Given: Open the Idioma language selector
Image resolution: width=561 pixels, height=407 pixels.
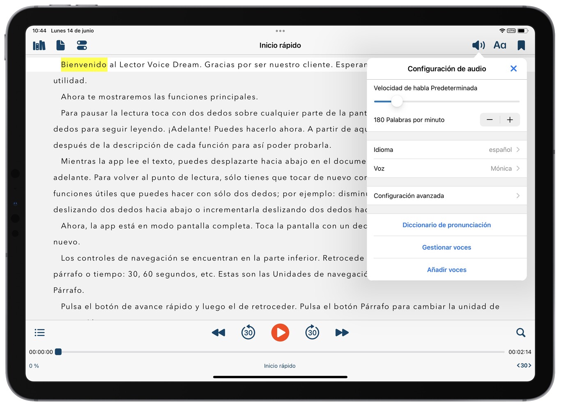Looking at the screenshot, I should pos(447,149).
